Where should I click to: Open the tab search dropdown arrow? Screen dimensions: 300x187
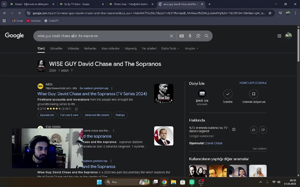point(4,4)
